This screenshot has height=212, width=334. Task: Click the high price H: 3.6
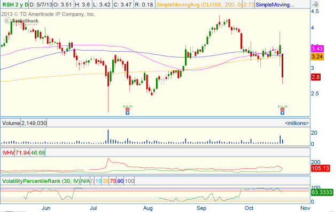tap(82, 4)
